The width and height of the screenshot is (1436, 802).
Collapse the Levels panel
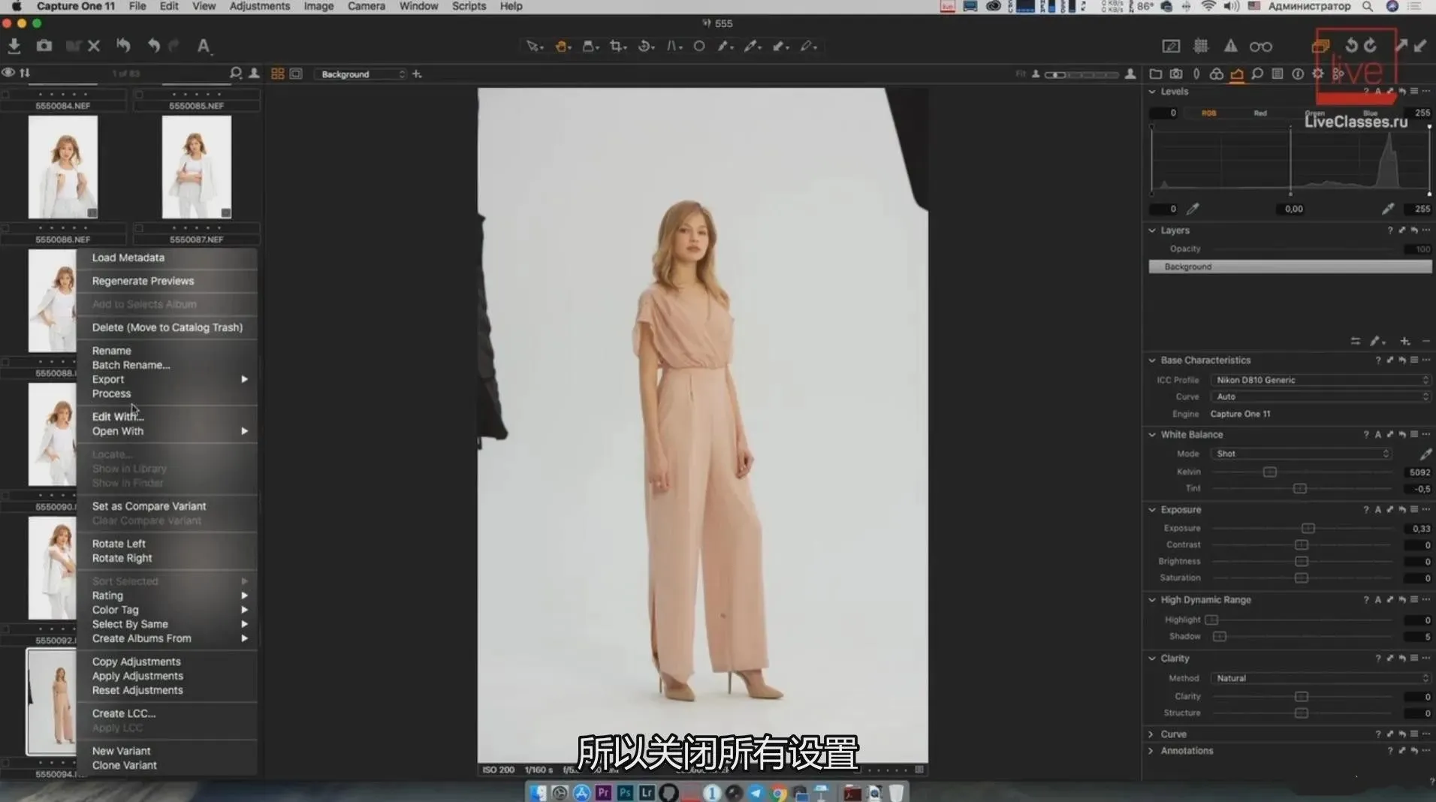point(1152,92)
